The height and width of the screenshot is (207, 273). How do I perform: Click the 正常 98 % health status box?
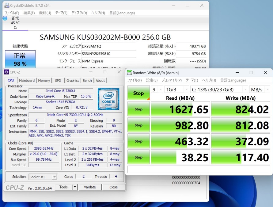(20, 59)
